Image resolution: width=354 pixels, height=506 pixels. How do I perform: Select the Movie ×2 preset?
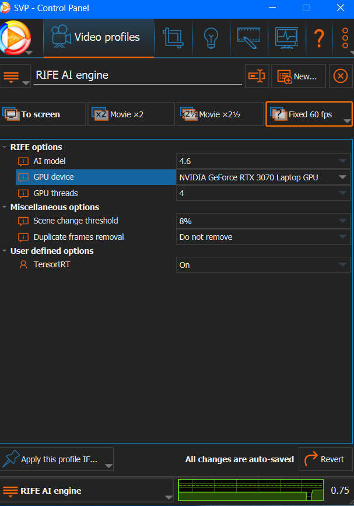pyautogui.click(x=131, y=114)
